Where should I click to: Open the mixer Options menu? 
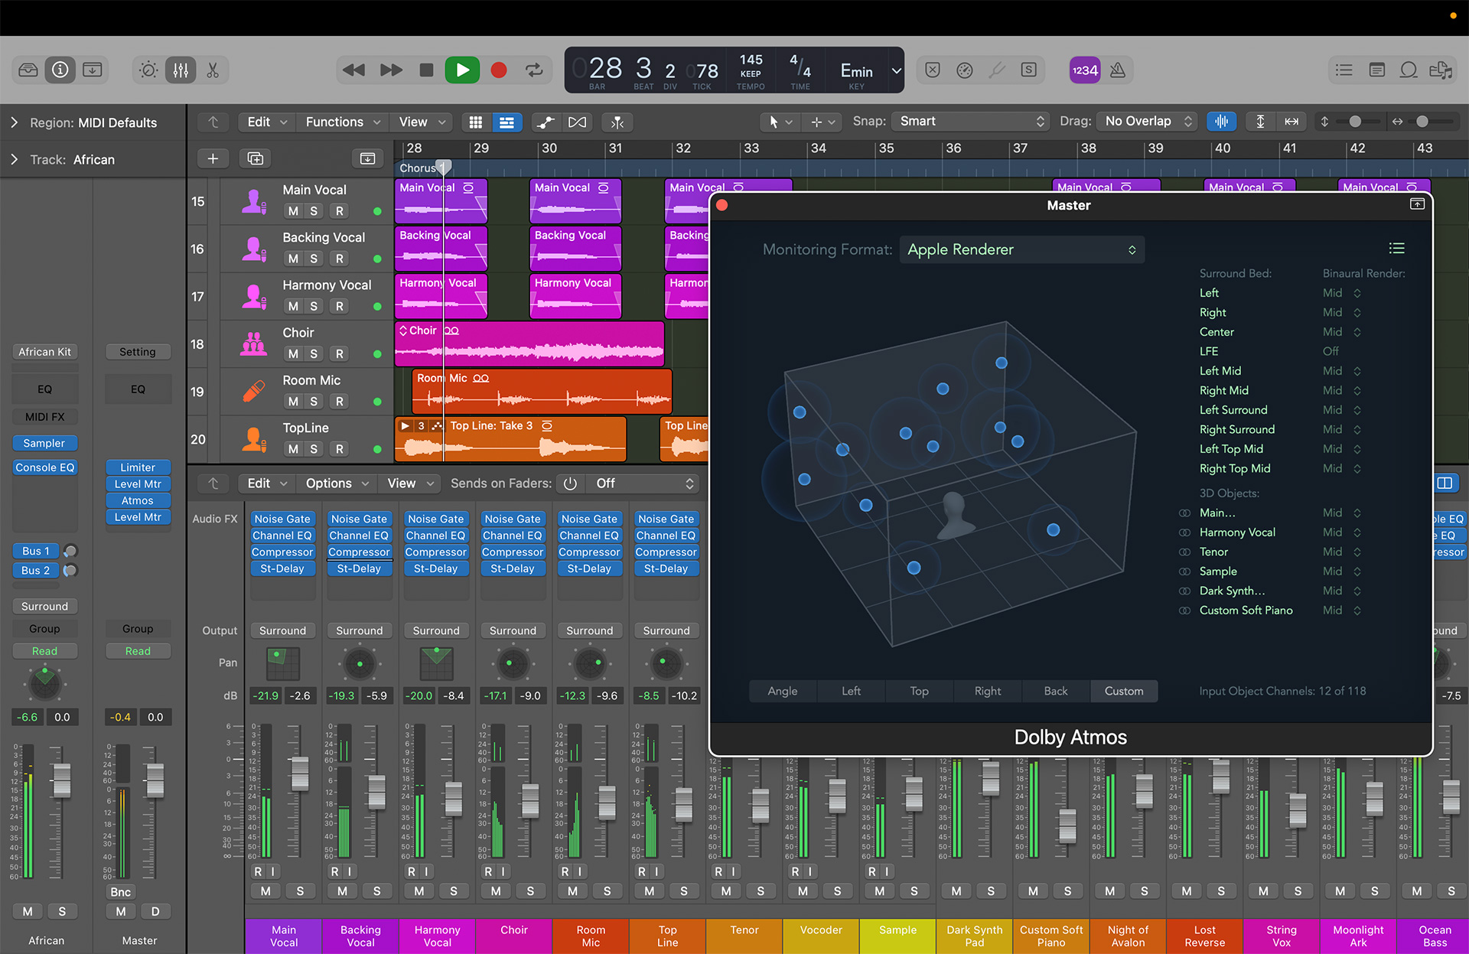pos(336,484)
